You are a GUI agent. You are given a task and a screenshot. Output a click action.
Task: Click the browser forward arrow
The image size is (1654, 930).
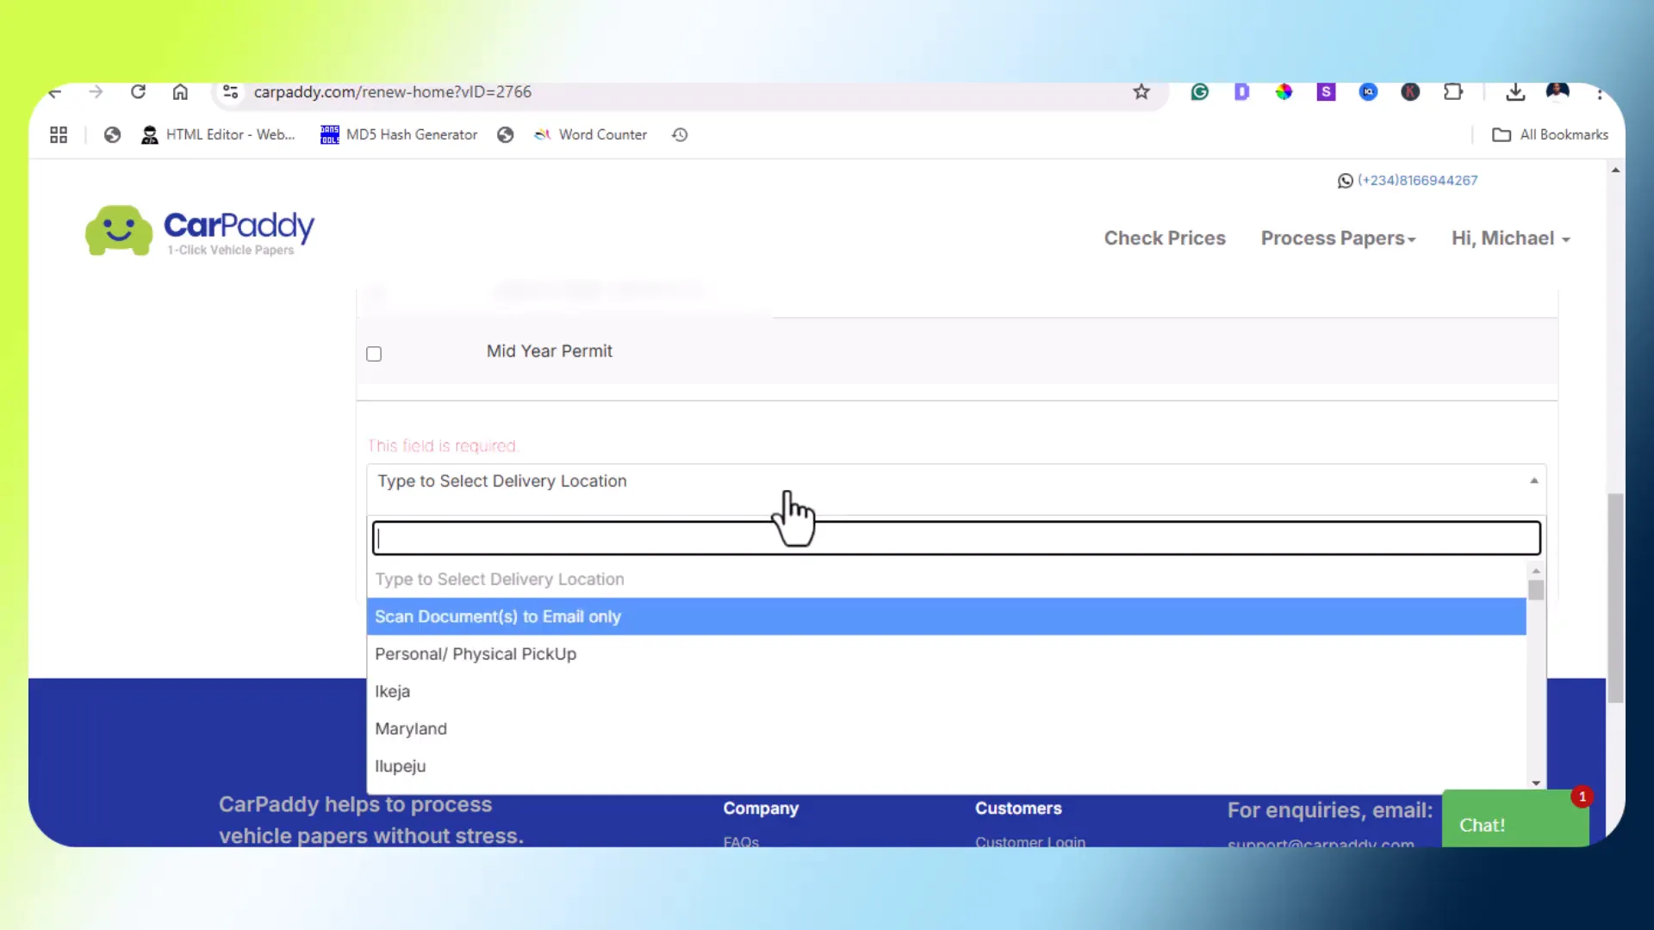point(96,92)
